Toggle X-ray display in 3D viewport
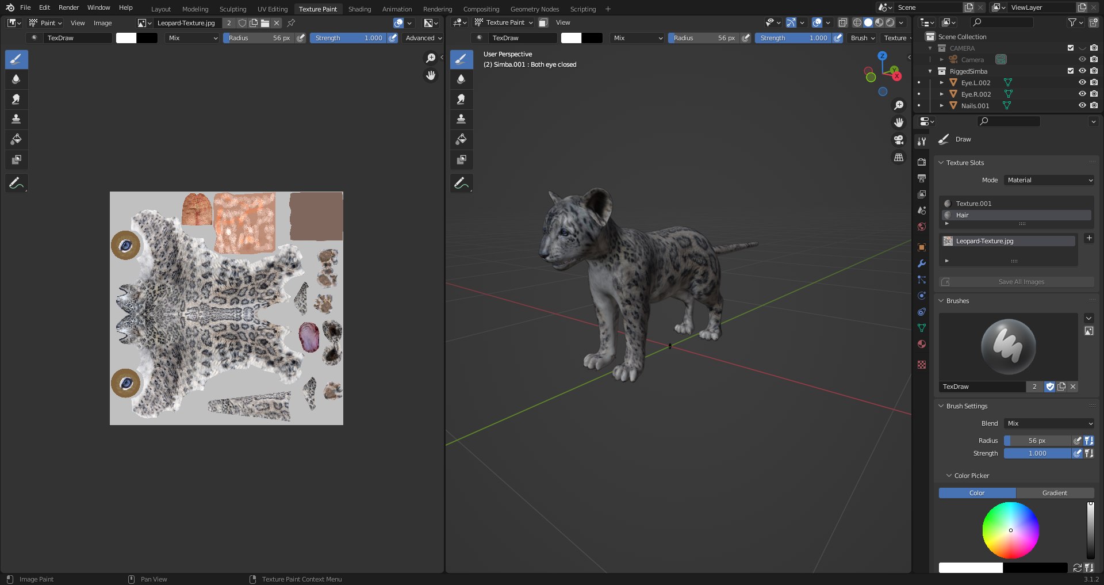This screenshot has width=1104, height=585. (x=842, y=22)
